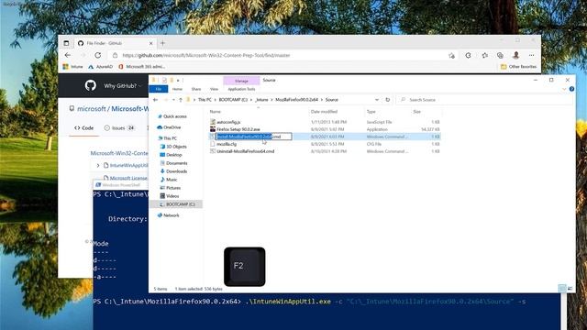The image size is (587, 330).
Task: Open the Explorer File ribbon tab
Action: [159, 89]
